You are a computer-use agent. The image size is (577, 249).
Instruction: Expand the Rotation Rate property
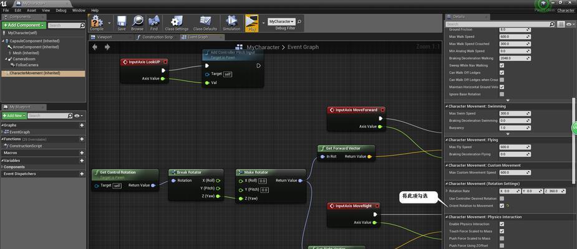coord(447,191)
